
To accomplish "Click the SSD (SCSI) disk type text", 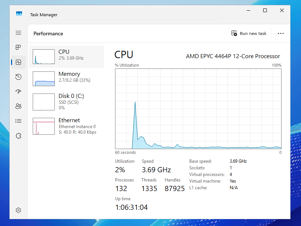I will click(69, 102).
